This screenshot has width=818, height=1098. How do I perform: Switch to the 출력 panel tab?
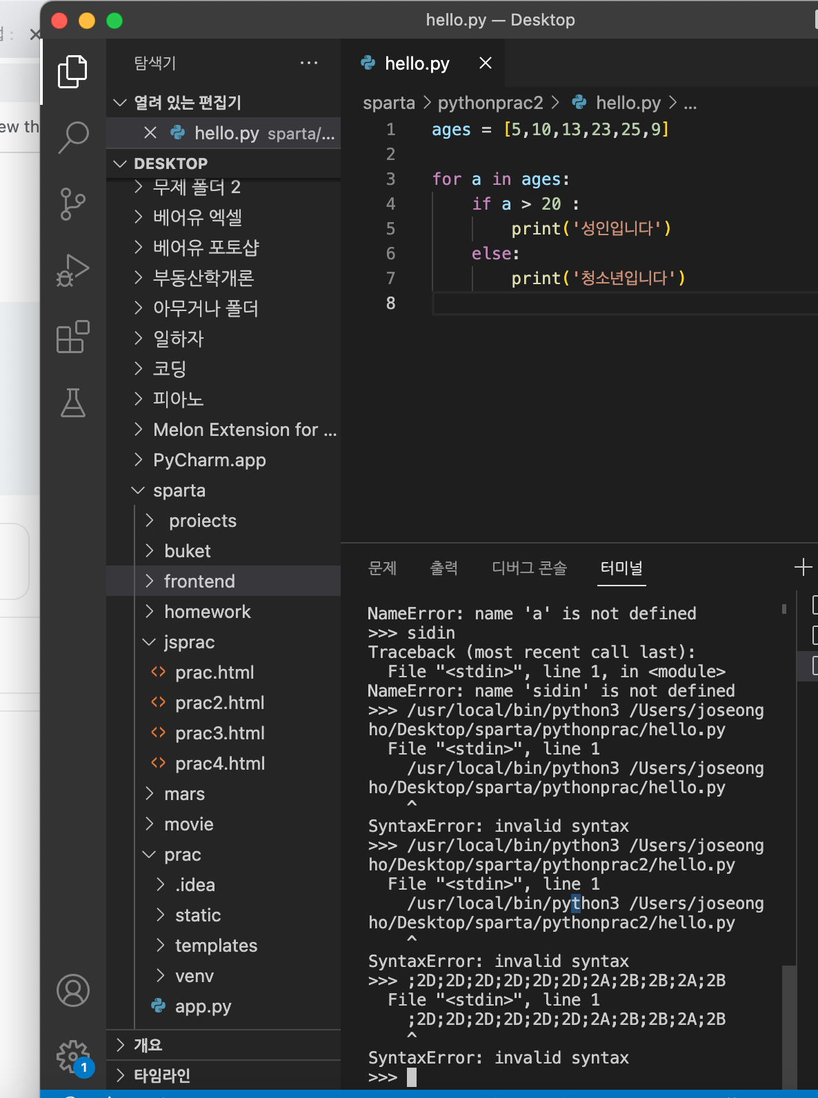pyautogui.click(x=444, y=568)
